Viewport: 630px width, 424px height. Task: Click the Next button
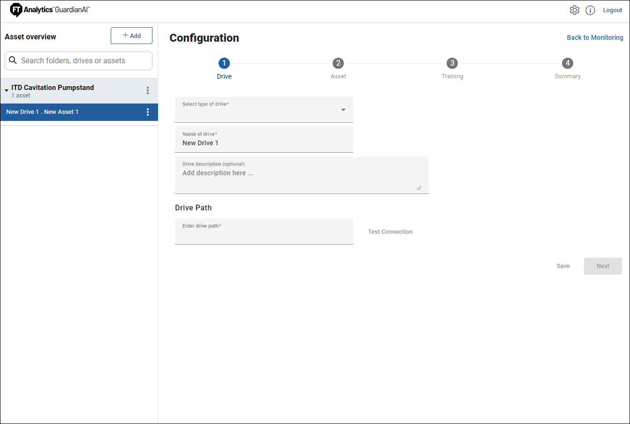(602, 266)
